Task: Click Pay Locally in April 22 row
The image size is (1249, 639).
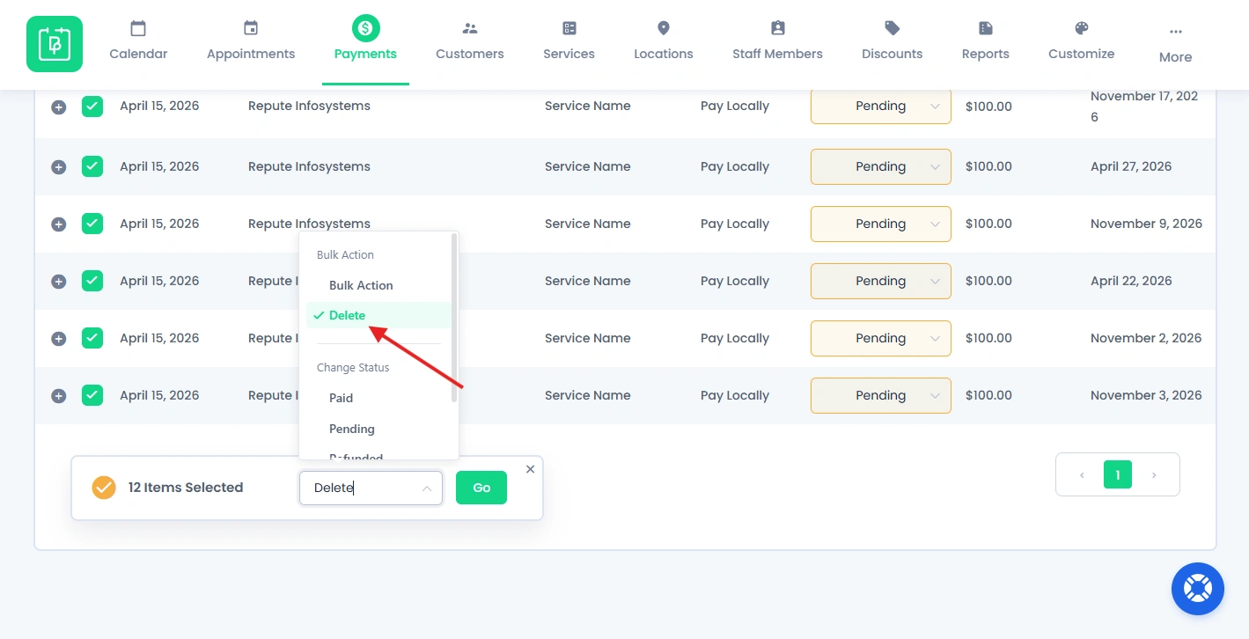Action: (735, 281)
